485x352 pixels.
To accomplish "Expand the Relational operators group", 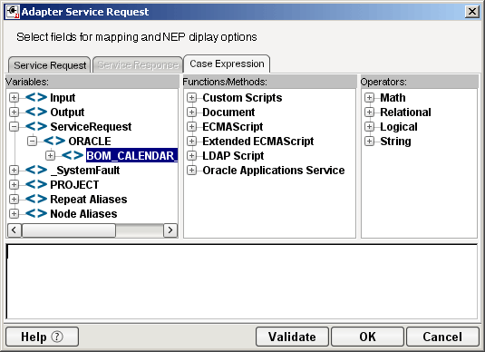I will point(369,112).
